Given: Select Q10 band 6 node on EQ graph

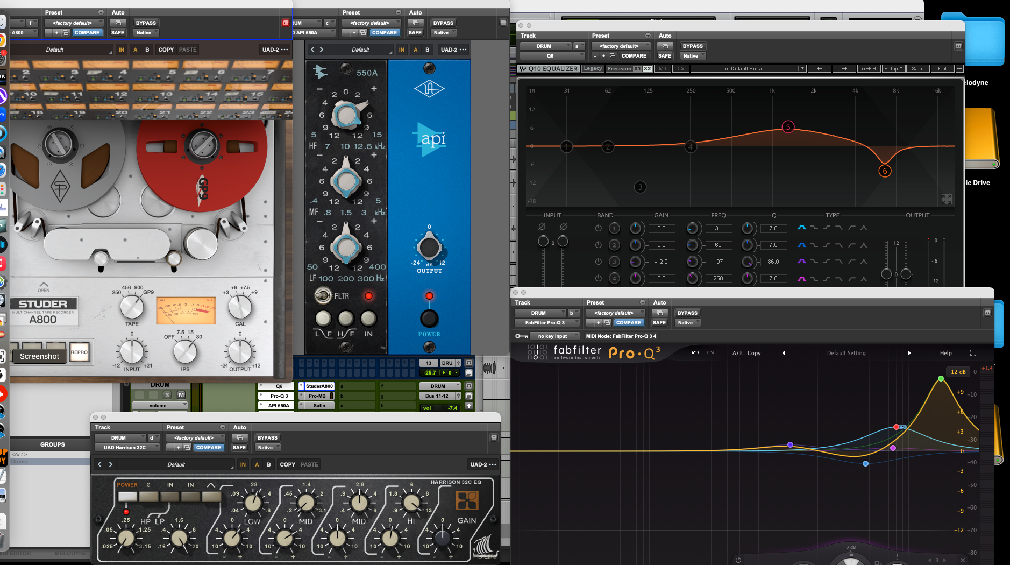Looking at the screenshot, I should coord(885,171).
